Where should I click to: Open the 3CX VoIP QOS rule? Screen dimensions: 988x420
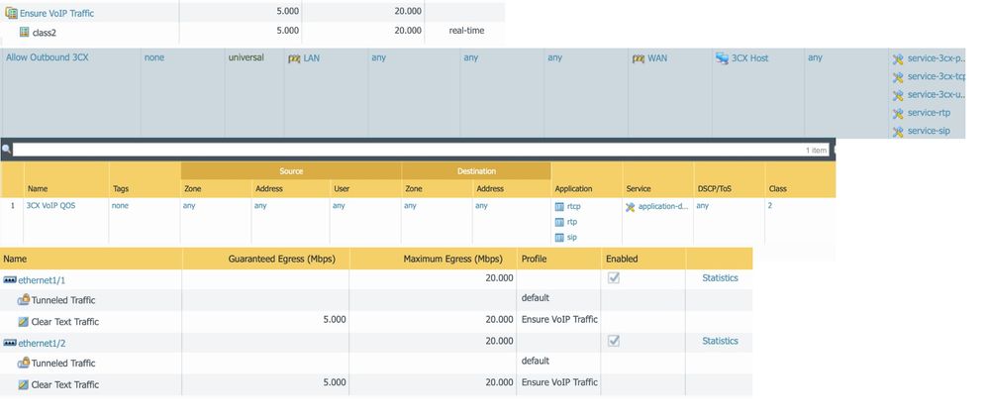tap(52, 206)
